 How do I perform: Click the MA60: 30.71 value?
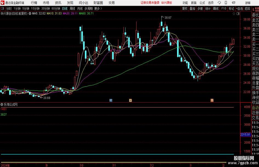(86, 13)
